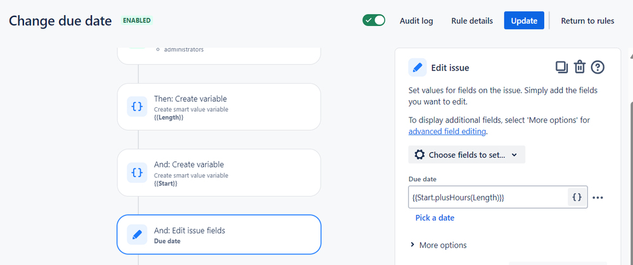Open Choose fields to set dropdown

click(x=467, y=155)
